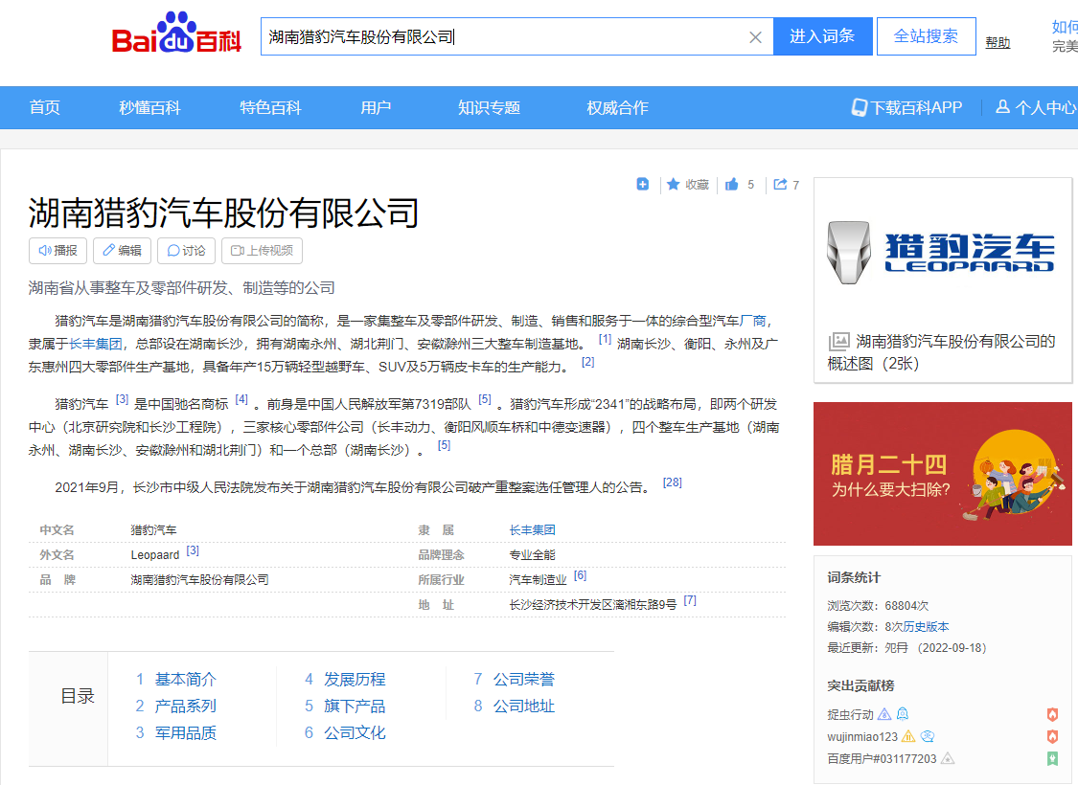Screen dimensions: 1078x785
Task: Open the 知识专题 nav tab
Action: pos(489,107)
